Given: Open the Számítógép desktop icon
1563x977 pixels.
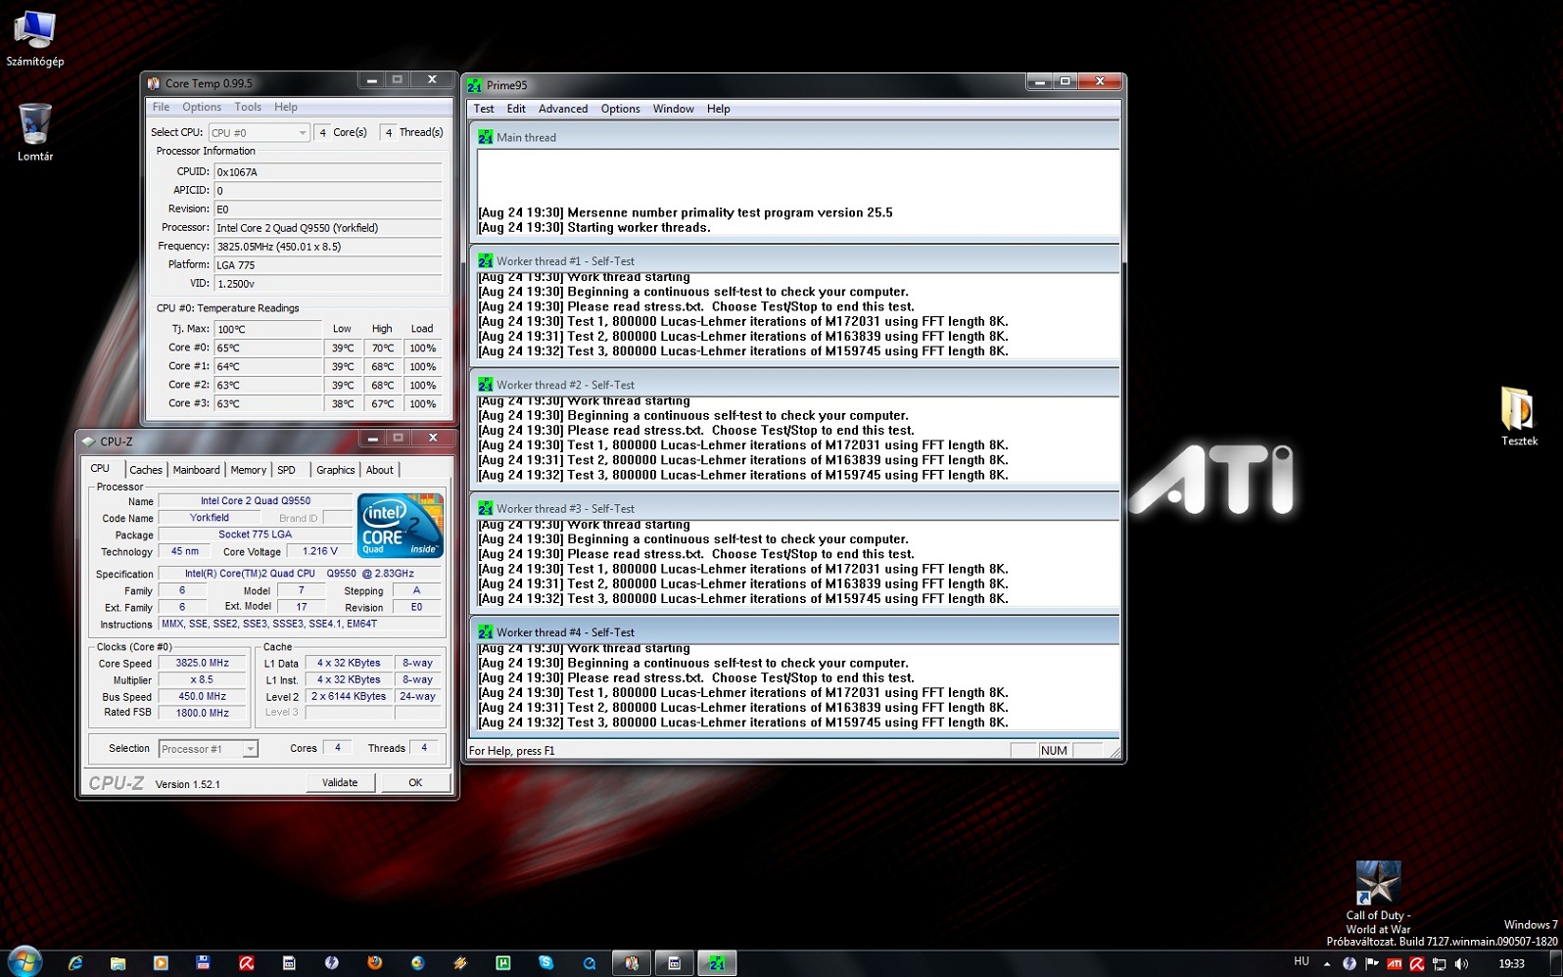Looking at the screenshot, I should tap(35, 39).
